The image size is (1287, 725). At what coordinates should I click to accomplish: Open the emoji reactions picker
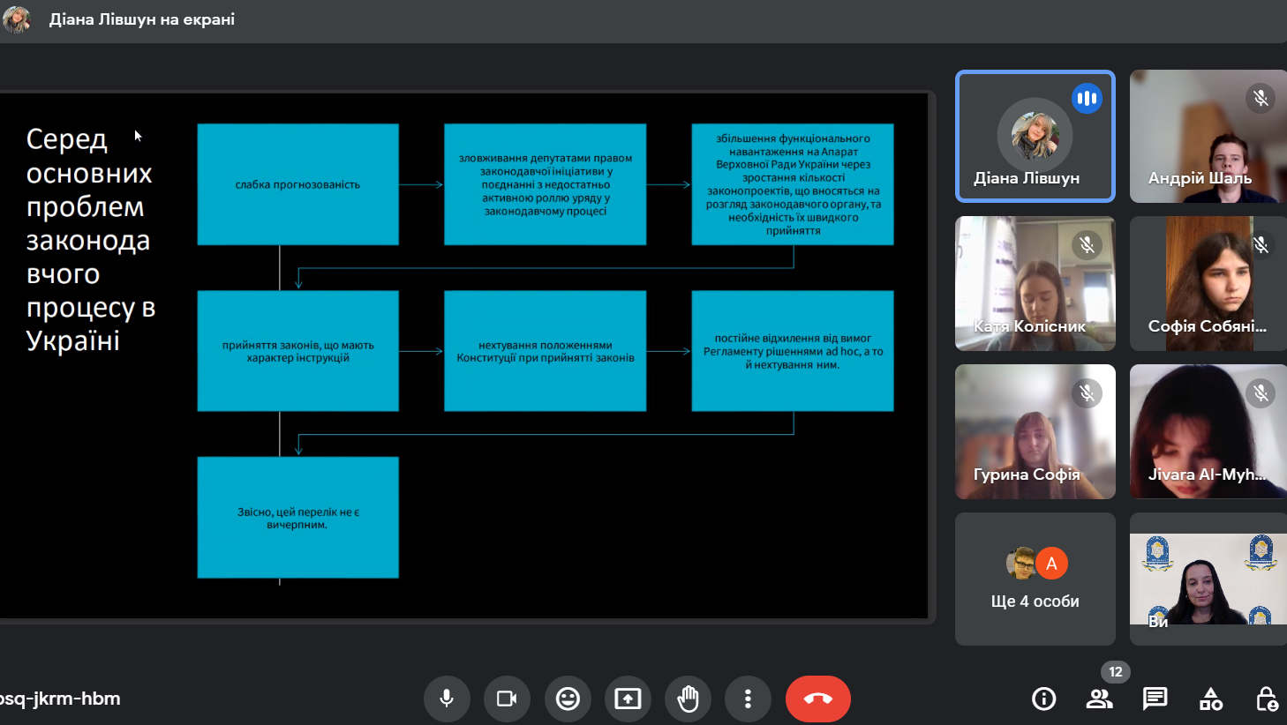point(568,699)
